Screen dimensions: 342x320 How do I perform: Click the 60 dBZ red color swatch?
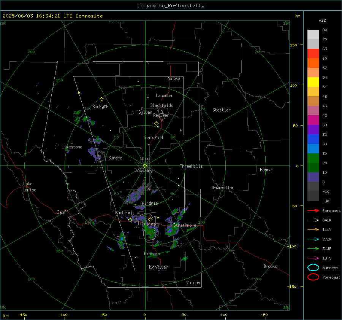click(313, 54)
